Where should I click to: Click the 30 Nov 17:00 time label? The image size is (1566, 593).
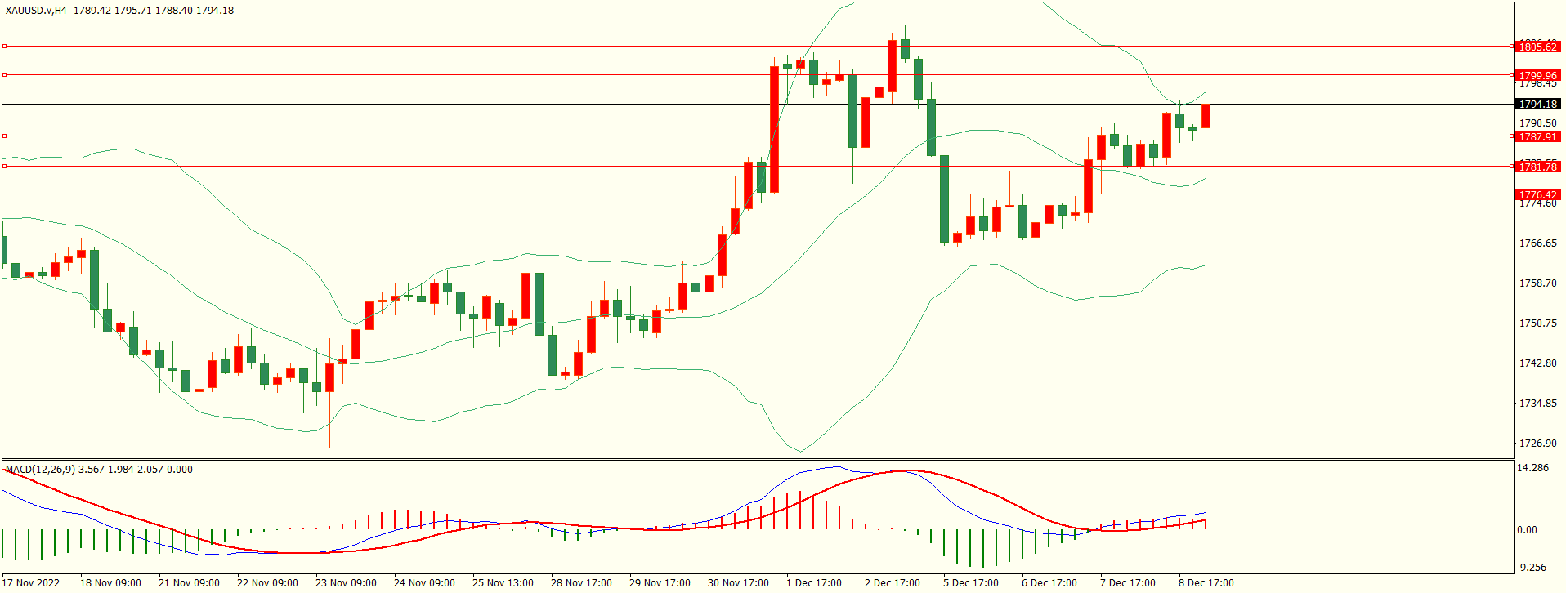point(738,582)
